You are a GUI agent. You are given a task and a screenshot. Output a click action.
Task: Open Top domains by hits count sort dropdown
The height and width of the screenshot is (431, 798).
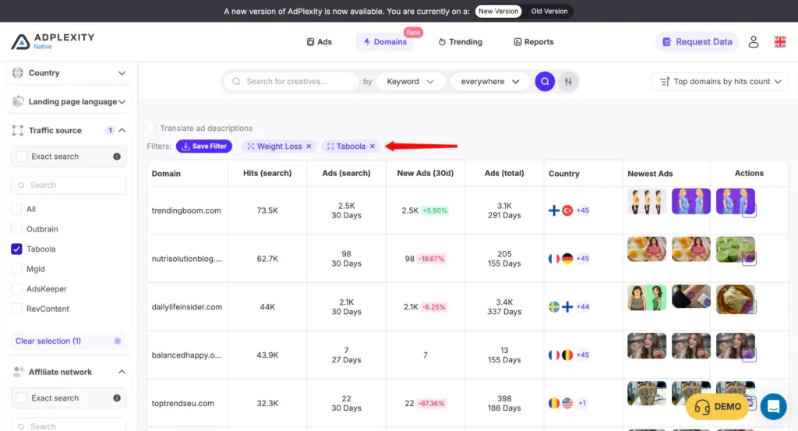pyautogui.click(x=719, y=81)
